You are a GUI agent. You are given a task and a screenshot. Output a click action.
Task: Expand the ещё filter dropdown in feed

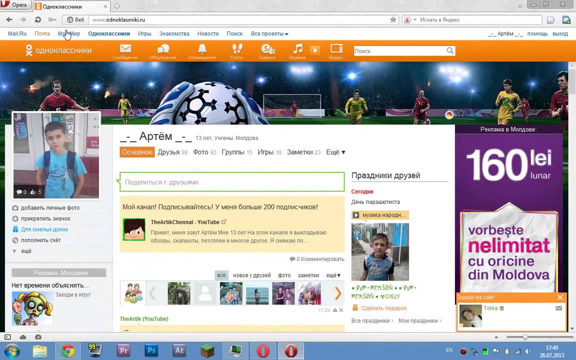333,275
